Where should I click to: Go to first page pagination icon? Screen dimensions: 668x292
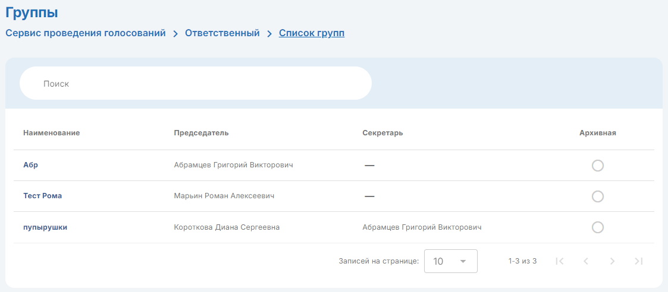point(559,261)
